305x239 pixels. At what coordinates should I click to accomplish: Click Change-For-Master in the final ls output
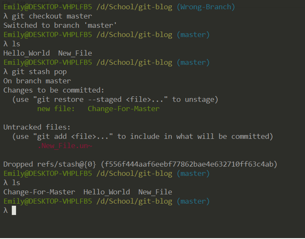point(39,192)
